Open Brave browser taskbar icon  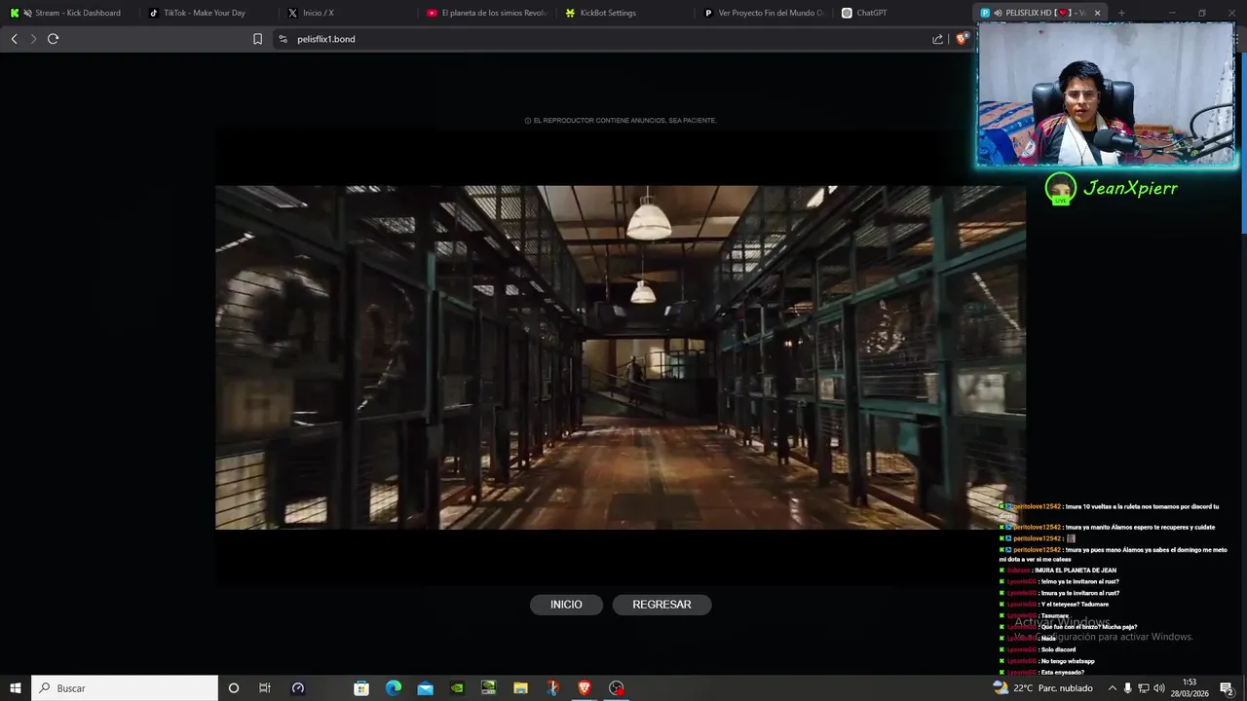point(585,688)
